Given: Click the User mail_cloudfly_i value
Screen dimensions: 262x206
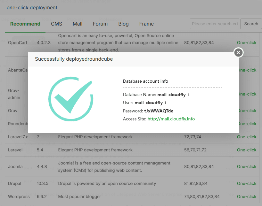Looking at the screenshot, I should pos(150,103).
